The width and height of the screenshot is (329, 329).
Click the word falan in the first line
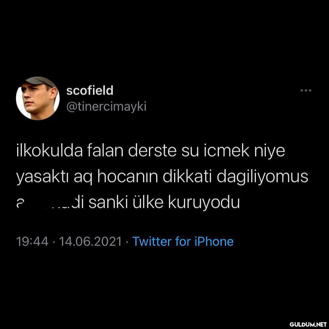coord(105,151)
